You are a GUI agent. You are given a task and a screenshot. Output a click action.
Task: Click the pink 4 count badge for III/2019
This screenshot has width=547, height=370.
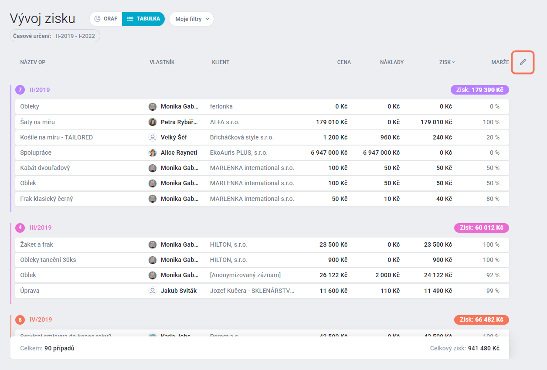tap(20, 227)
